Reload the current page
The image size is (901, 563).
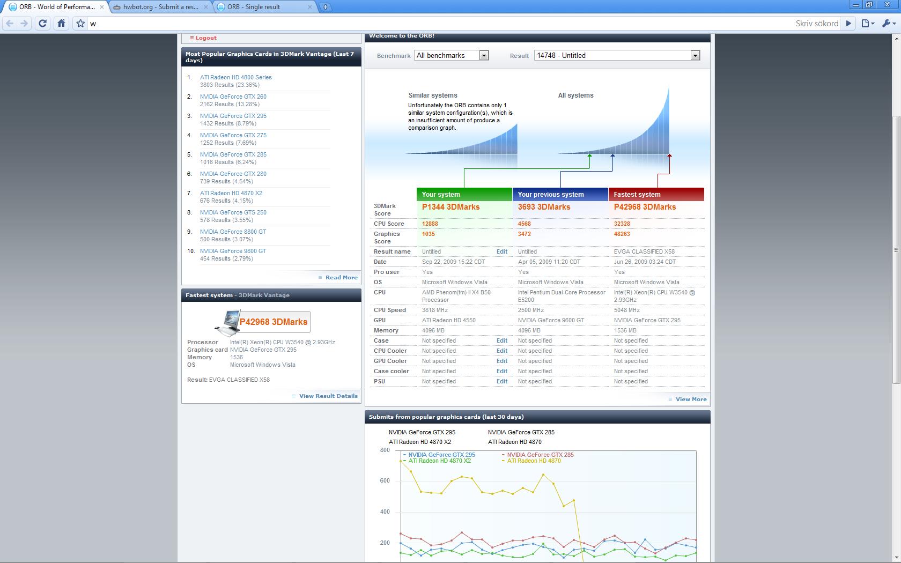[x=43, y=23]
